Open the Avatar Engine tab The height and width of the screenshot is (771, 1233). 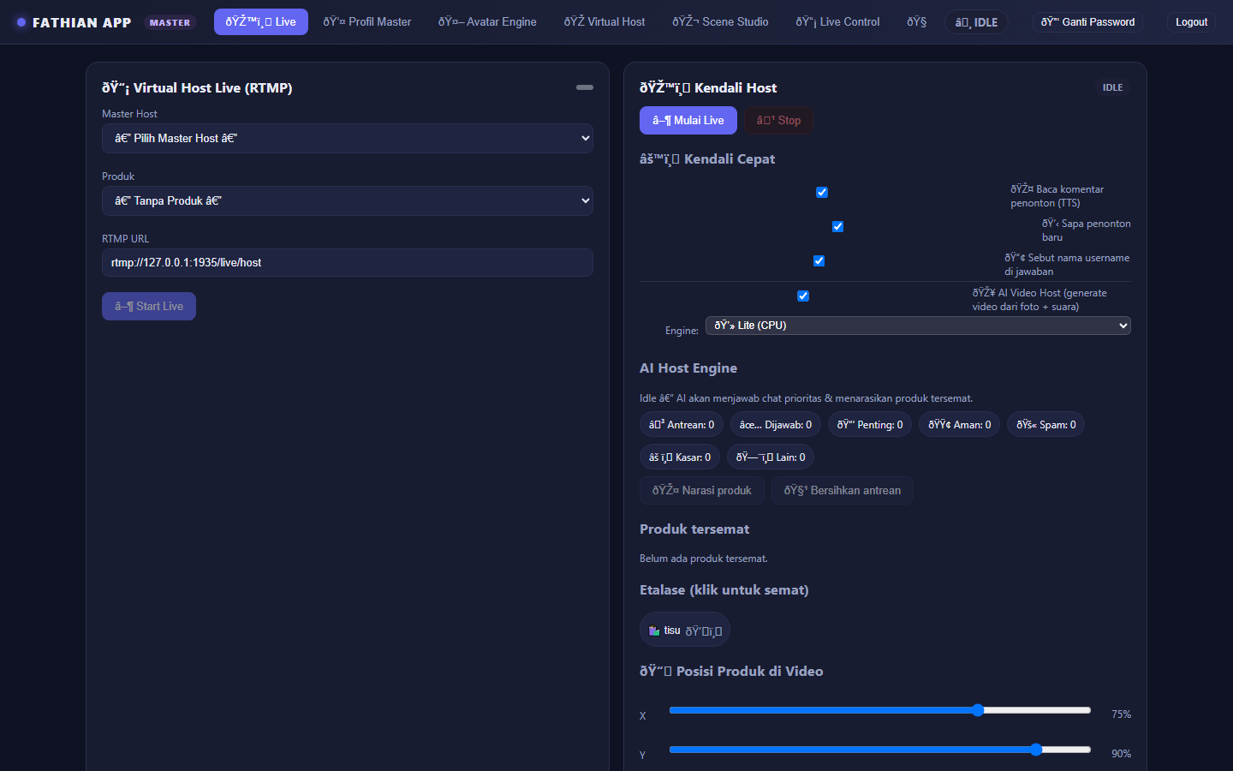[x=487, y=22]
